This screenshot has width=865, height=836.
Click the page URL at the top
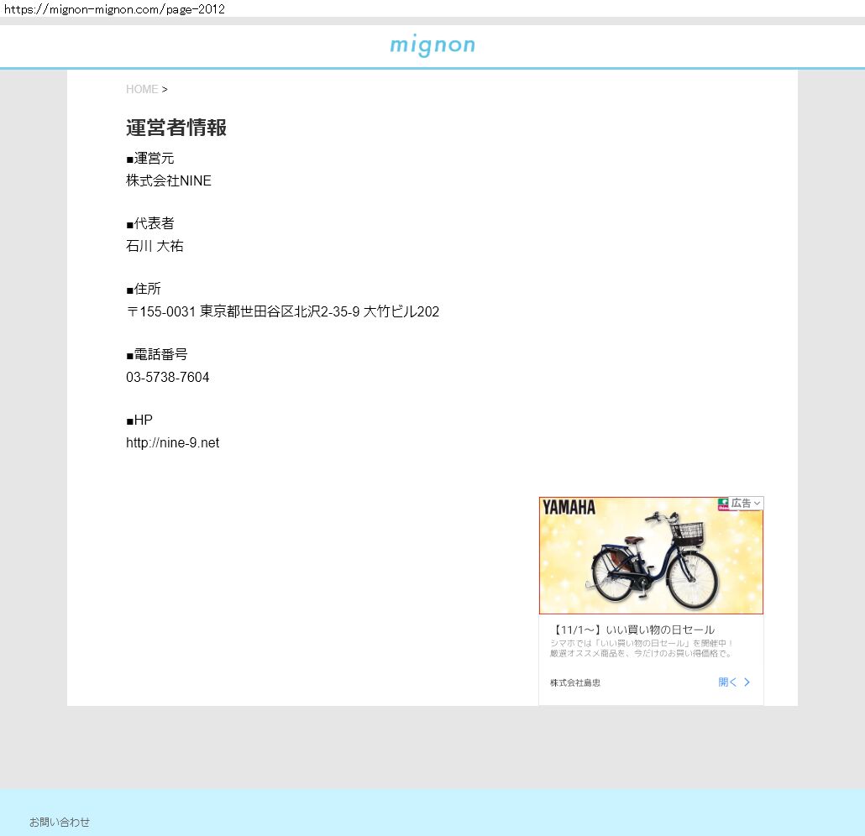[x=114, y=8]
